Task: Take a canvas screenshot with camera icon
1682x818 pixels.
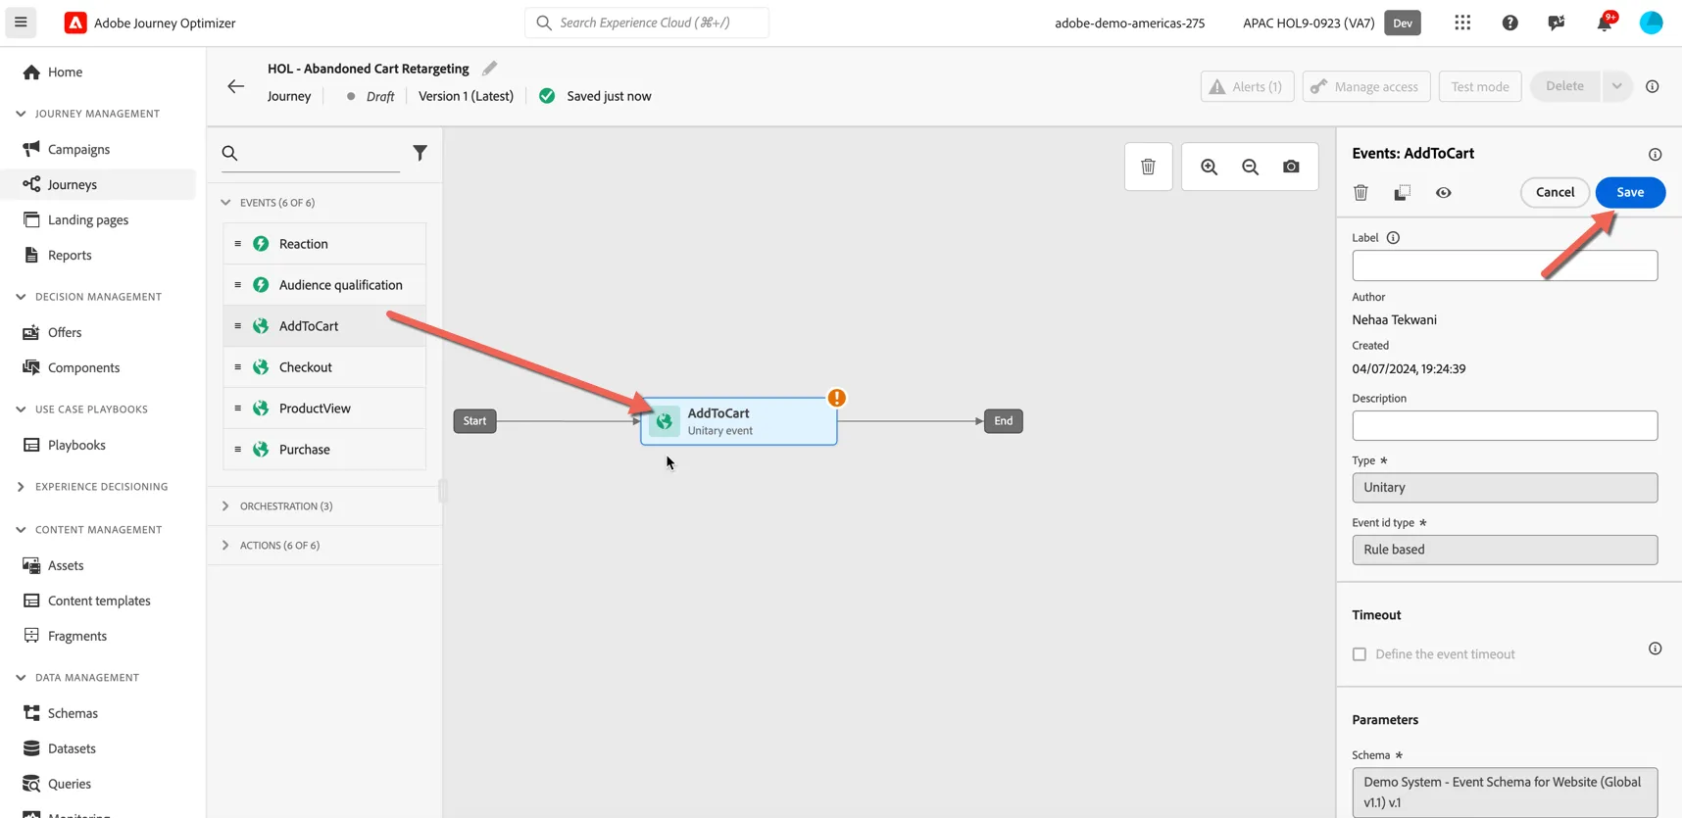Action: click(1291, 167)
